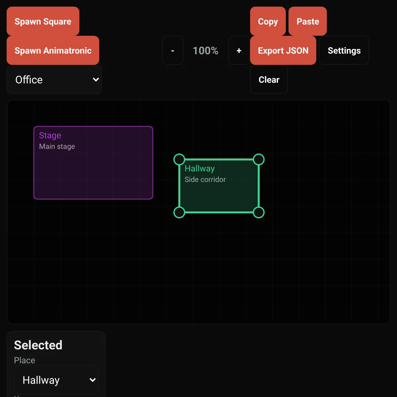Zoom out with the minus button
The height and width of the screenshot is (397, 397).
173,50
